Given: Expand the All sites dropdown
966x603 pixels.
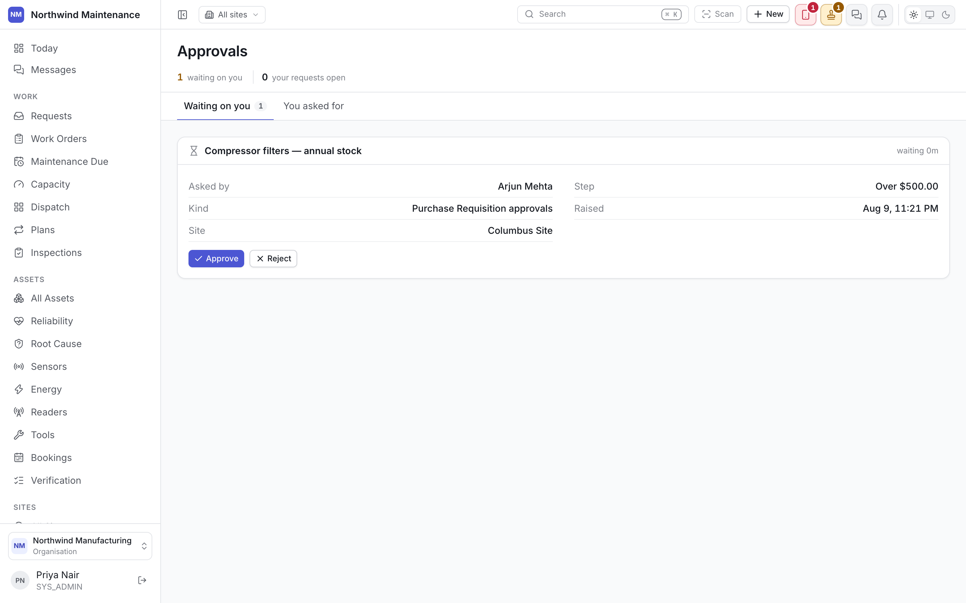Looking at the screenshot, I should pos(232,15).
